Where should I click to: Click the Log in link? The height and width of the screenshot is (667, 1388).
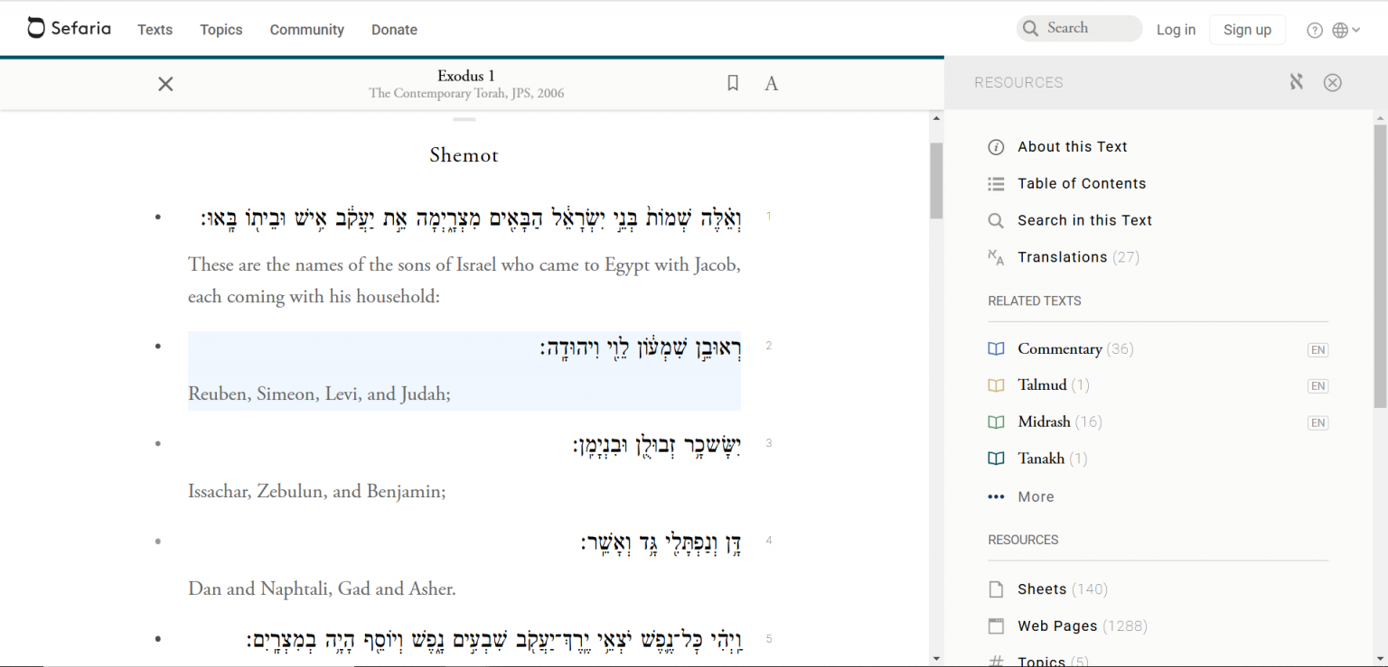[x=1176, y=29]
